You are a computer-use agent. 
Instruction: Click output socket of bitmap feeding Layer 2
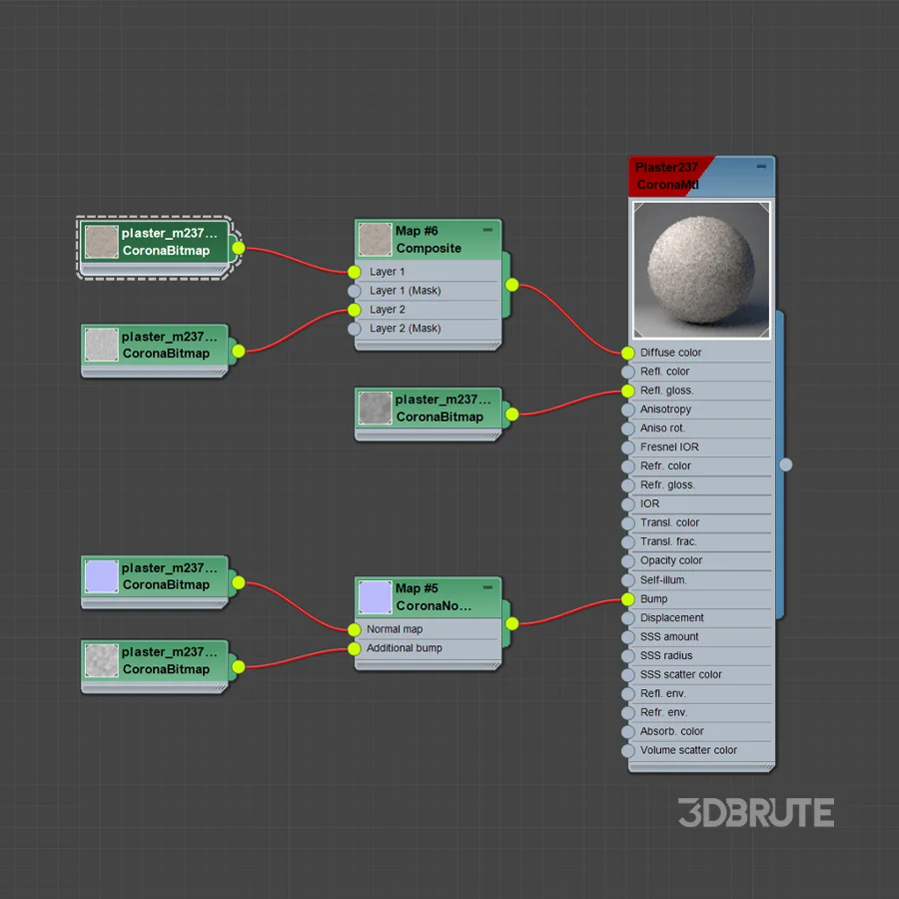pos(239,351)
